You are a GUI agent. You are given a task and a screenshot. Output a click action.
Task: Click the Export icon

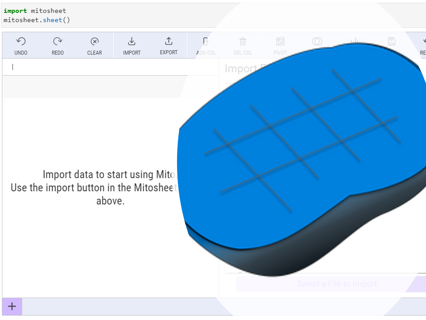coord(168,42)
